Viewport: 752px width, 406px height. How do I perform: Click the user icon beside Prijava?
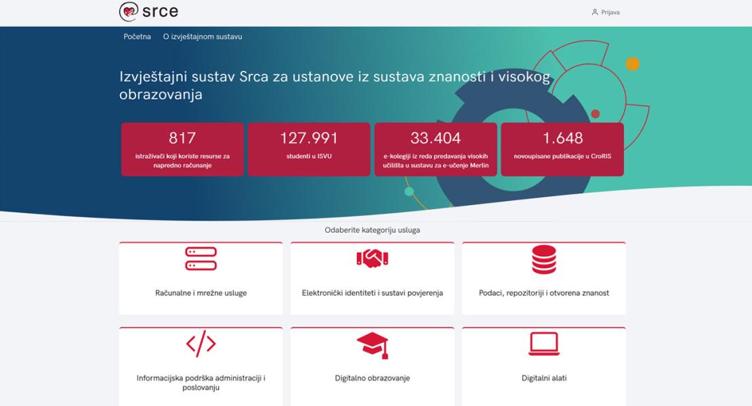click(595, 12)
